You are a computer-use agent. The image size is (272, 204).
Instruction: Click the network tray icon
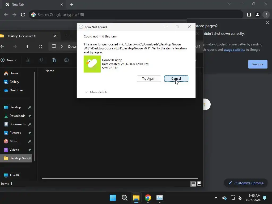(233, 198)
